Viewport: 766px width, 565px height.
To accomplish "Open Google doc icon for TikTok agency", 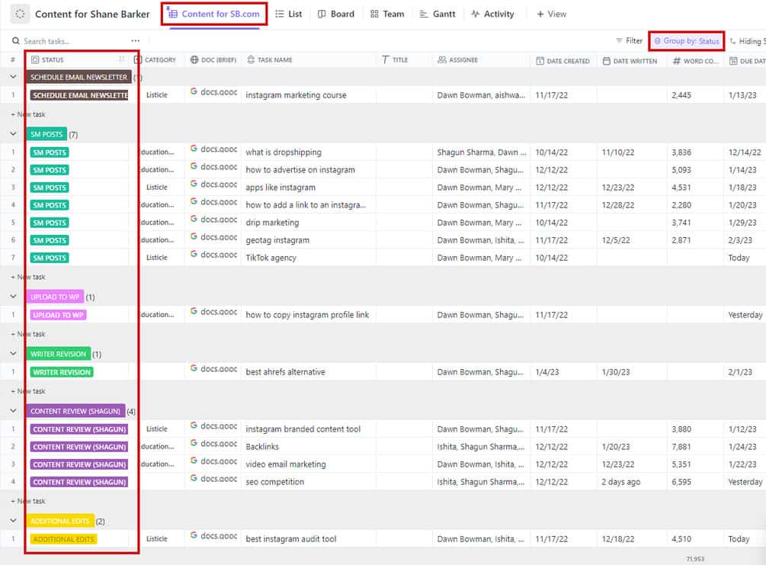I will pos(194,254).
